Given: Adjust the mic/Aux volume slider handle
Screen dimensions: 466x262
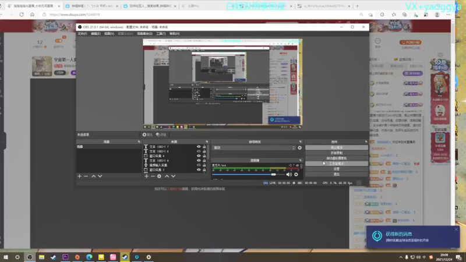Looking at the screenshot, I should pyautogui.click(x=273, y=174).
